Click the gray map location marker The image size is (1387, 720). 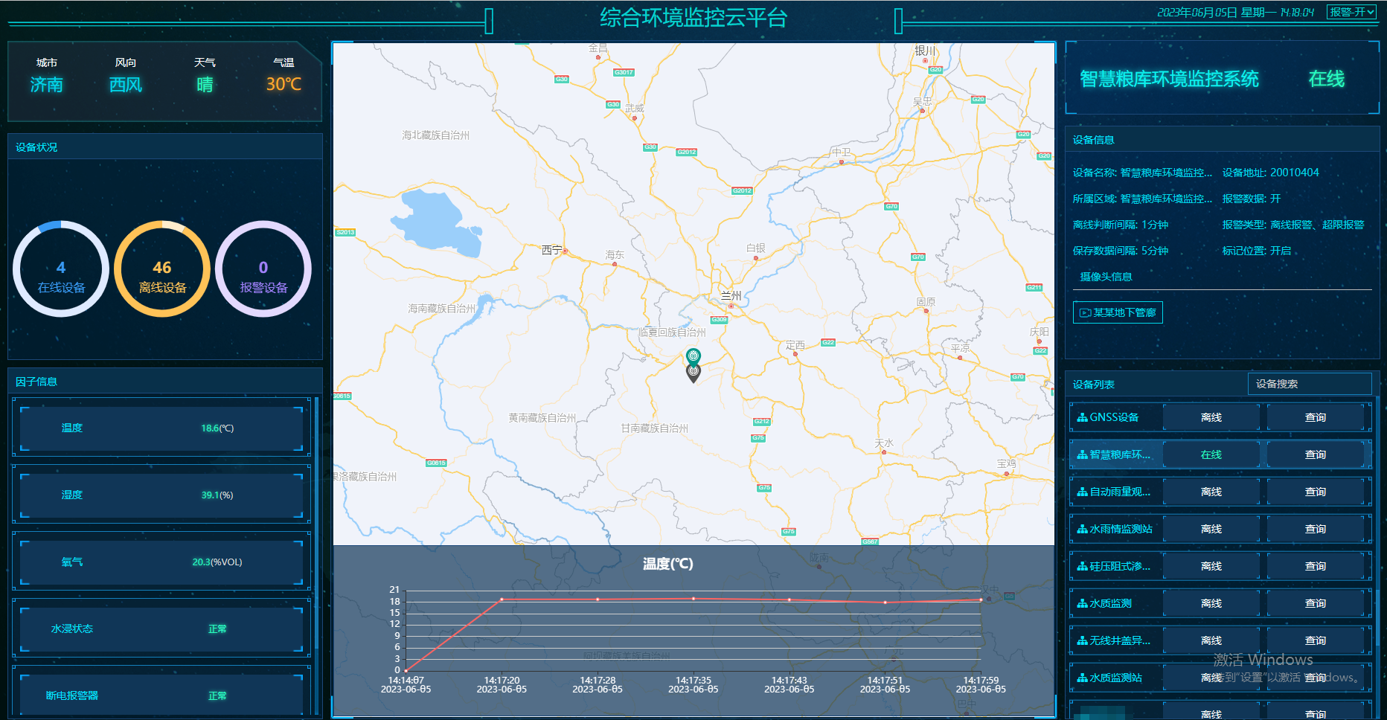pyautogui.click(x=693, y=373)
